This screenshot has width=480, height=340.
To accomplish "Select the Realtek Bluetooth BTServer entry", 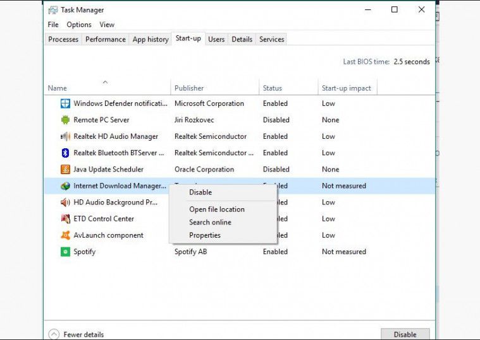I will coord(119,153).
